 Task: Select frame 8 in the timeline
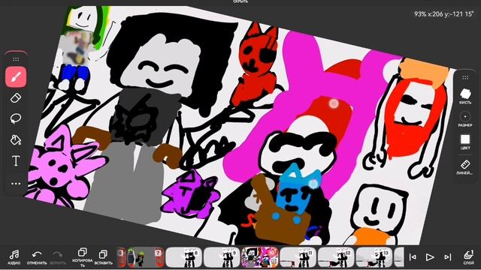[183, 257]
